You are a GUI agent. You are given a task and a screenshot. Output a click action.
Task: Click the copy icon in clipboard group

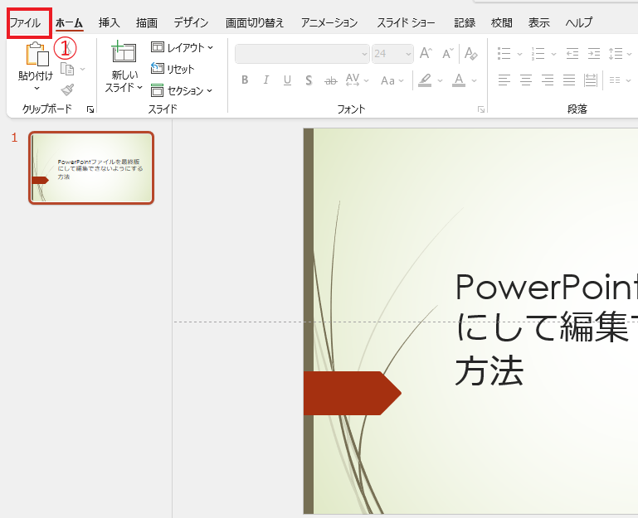click(67, 69)
